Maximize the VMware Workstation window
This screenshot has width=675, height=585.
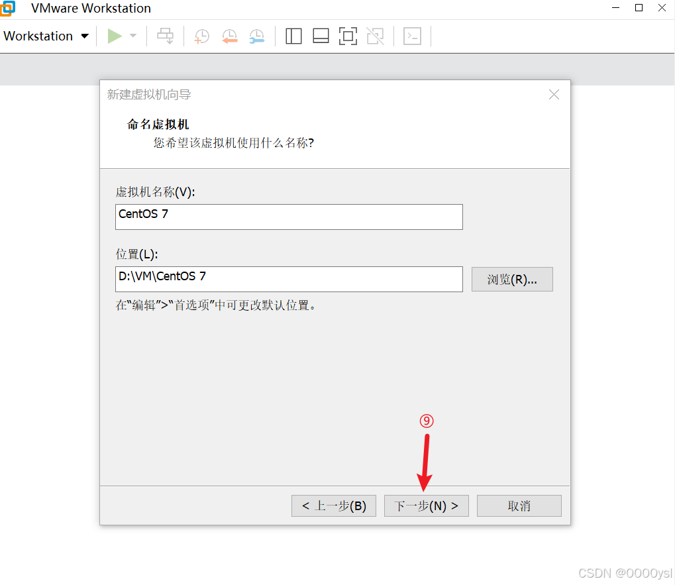click(639, 8)
